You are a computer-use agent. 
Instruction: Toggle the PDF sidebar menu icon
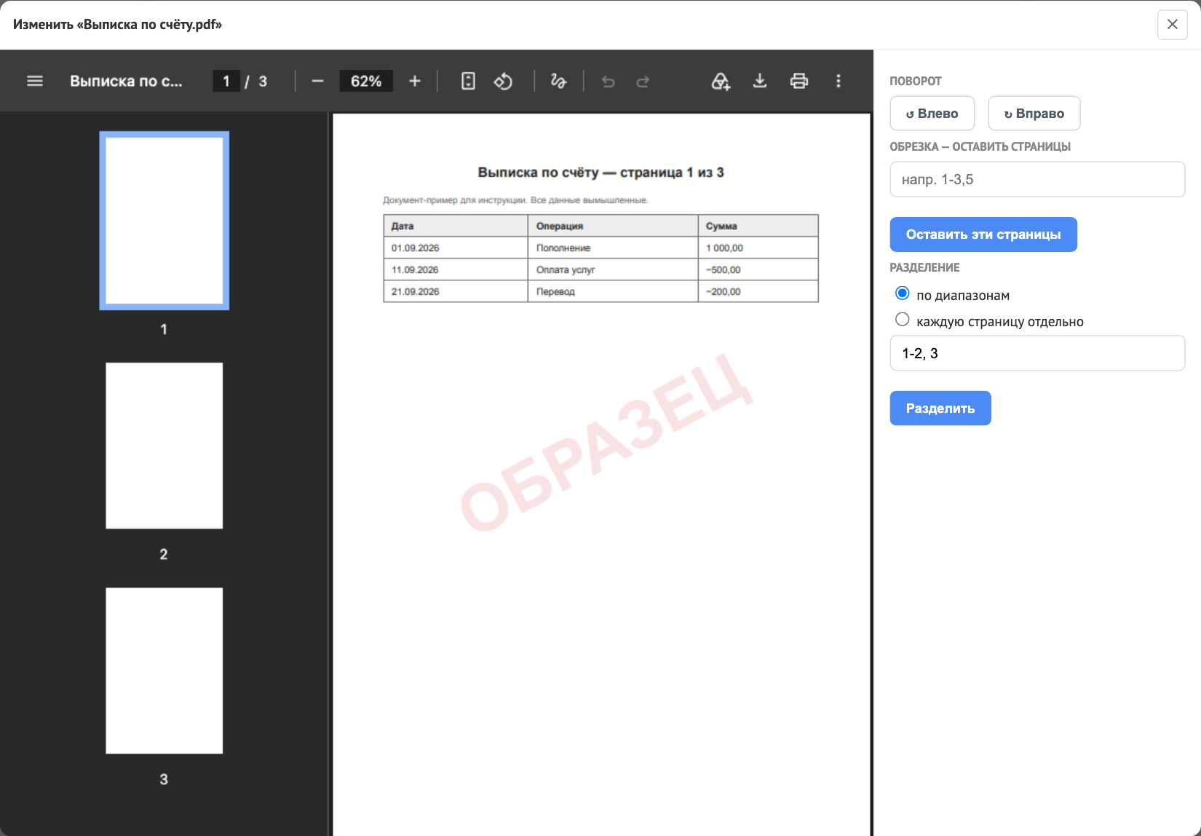tap(35, 81)
